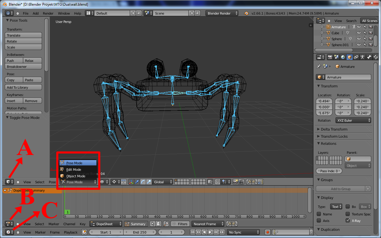This screenshot has width=381, height=238.
Task: Select the translate manipulator arrow icon
Action: [137, 182]
